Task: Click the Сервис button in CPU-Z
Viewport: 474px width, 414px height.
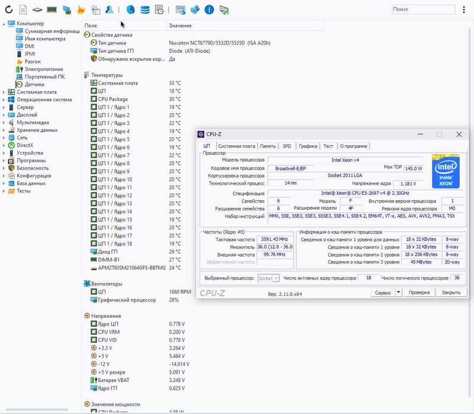Action: [x=383, y=293]
